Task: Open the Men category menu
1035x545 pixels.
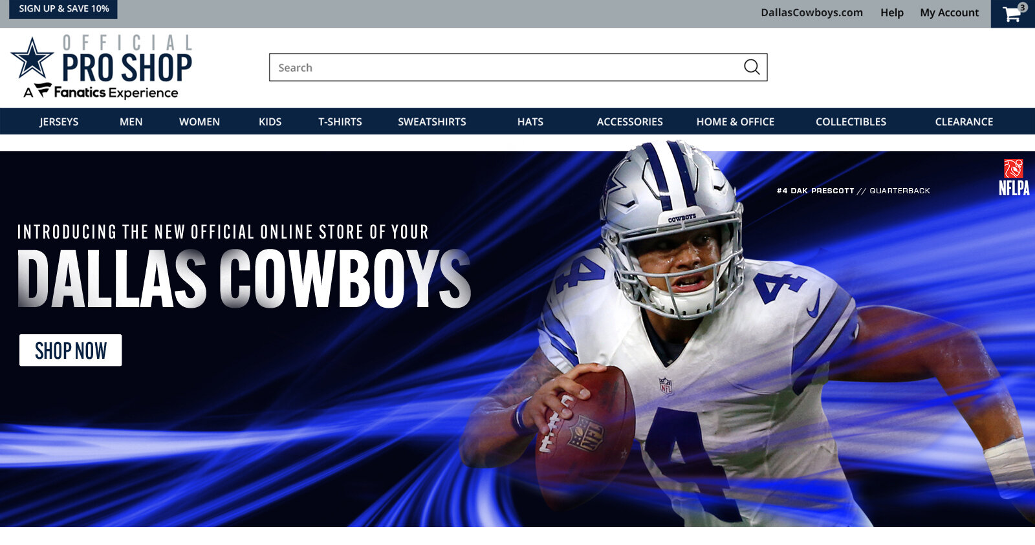Action: pos(131,122)
